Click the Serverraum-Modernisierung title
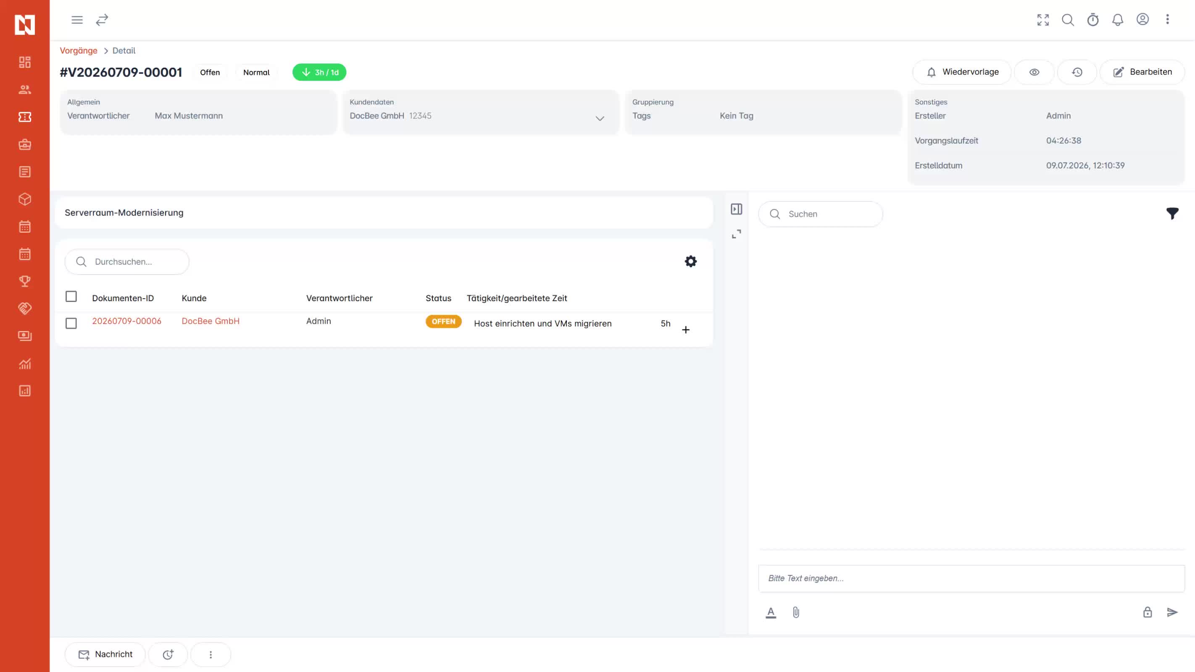The height and width of the screenshot is (672, 1195). [x=124, y=213]
